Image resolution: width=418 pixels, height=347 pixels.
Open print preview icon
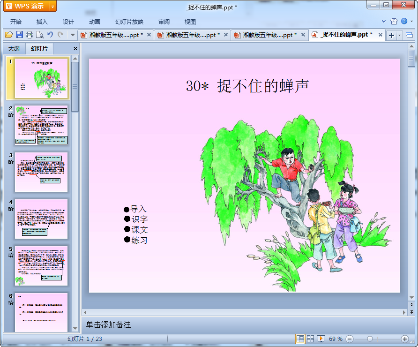pyautogui.click(x=40, y=35)
